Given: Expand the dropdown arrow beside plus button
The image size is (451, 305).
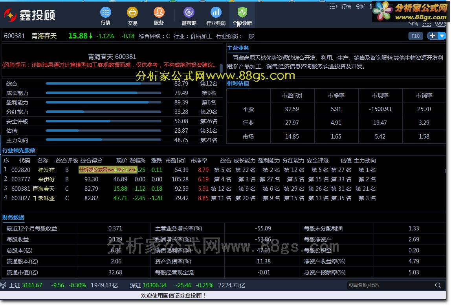Looking at the screenshot, I should pos(442,36).
